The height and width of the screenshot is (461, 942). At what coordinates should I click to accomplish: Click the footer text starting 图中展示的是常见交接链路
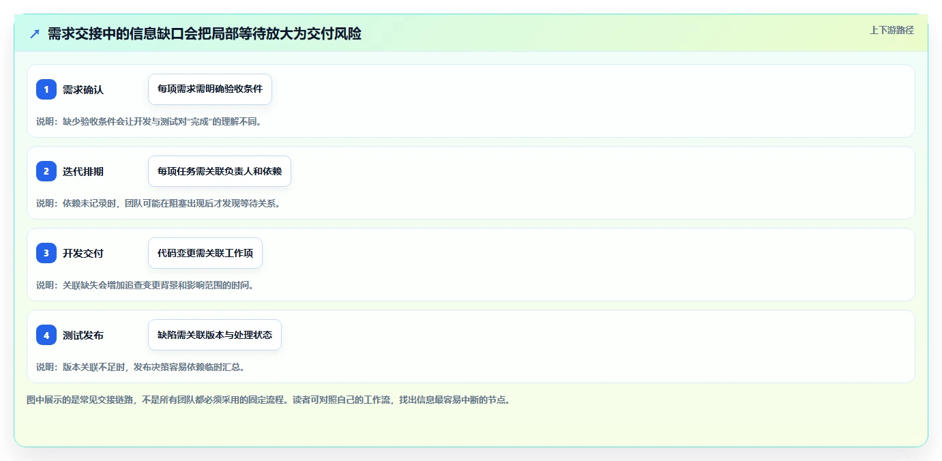point(268,400)
